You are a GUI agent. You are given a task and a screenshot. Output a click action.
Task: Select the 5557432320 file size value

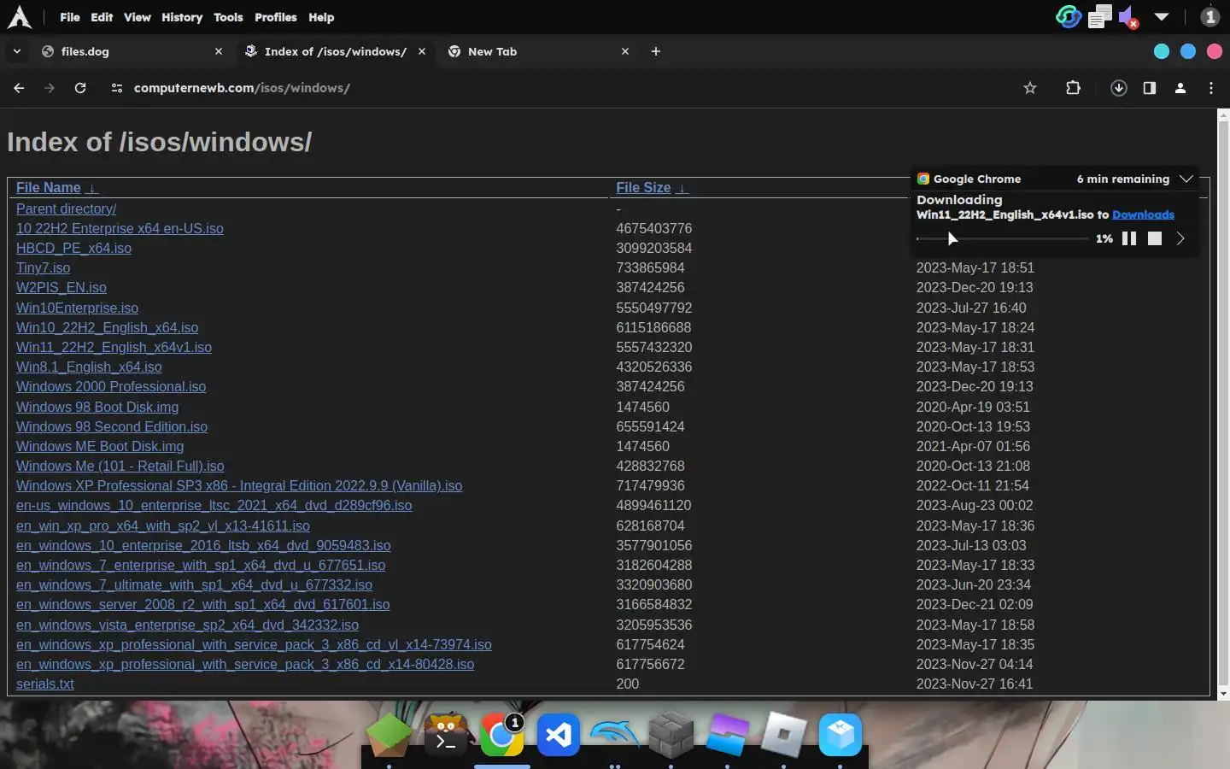pos(653,347)
